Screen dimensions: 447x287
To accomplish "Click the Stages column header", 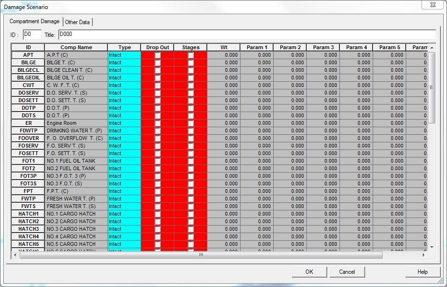I will click(191, 48).
